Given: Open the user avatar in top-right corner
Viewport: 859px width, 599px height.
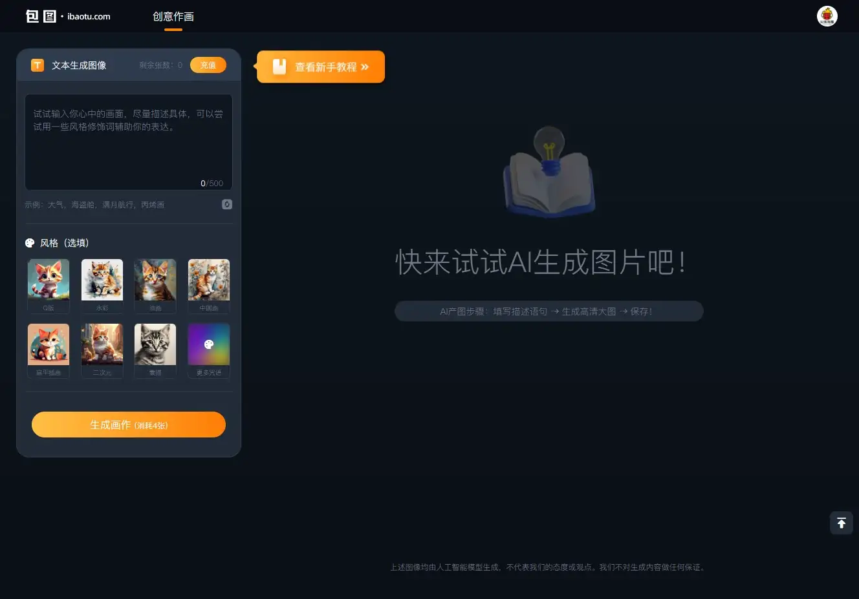Looking at the screenshot, I should click(x=827, y=16).
